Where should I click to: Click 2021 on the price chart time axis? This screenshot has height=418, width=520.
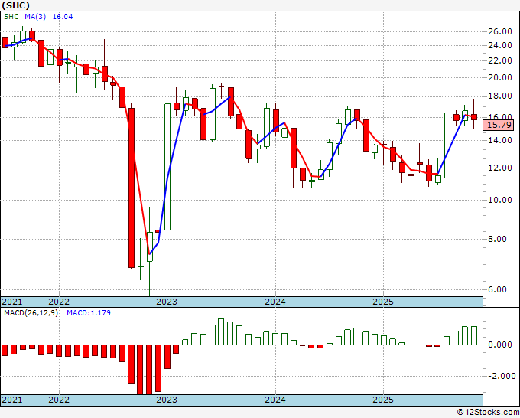(x=12, y=302)
